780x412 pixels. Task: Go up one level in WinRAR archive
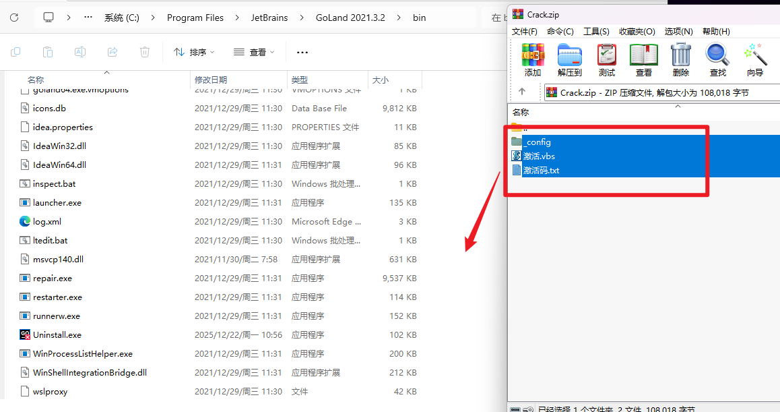(522, 92)
